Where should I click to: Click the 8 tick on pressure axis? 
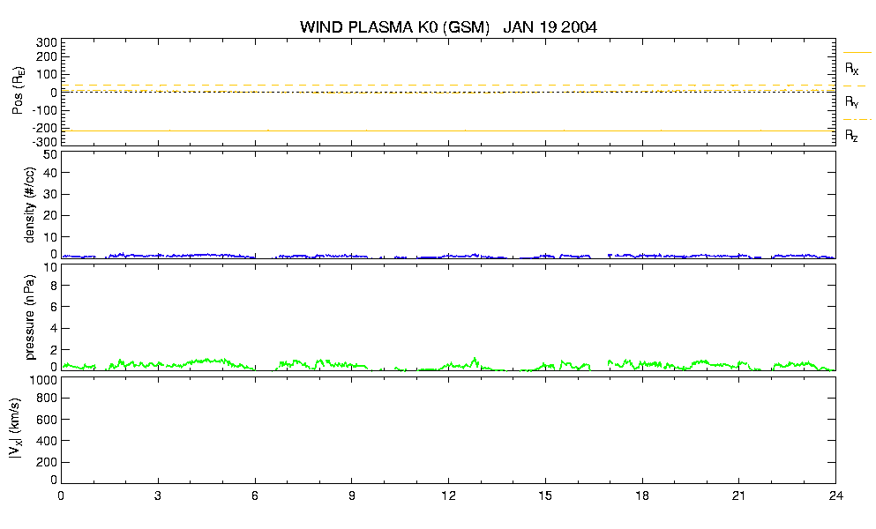click(54, 286)
